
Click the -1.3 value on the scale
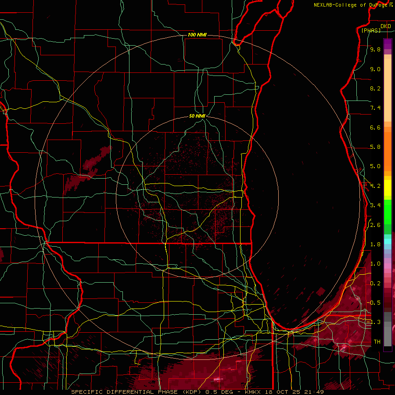coord(373,322)
